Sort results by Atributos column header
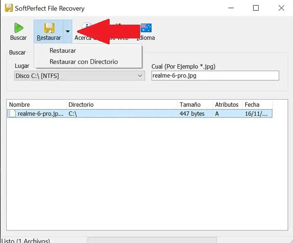 coord(228,105)
